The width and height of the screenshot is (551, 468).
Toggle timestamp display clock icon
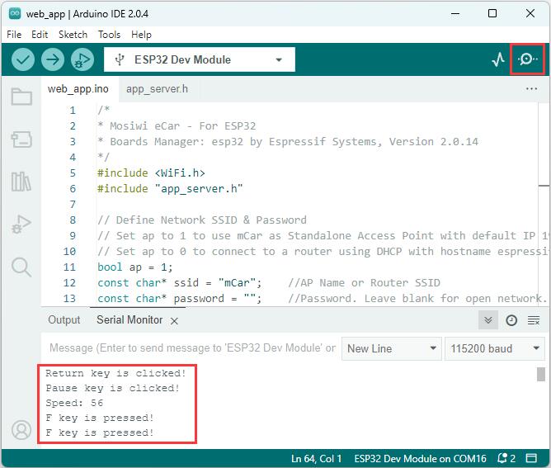click(511, 320)
